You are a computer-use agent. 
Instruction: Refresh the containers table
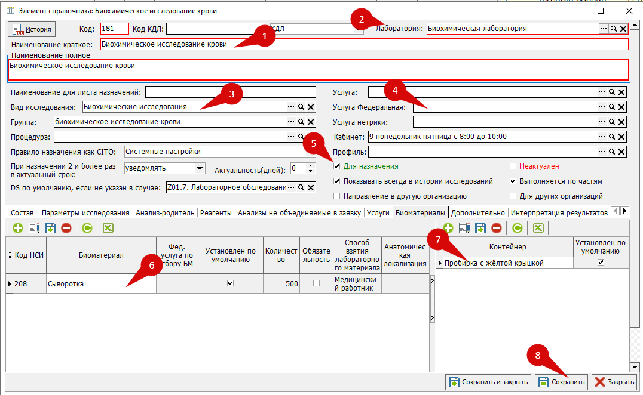[x=517, y=228]
